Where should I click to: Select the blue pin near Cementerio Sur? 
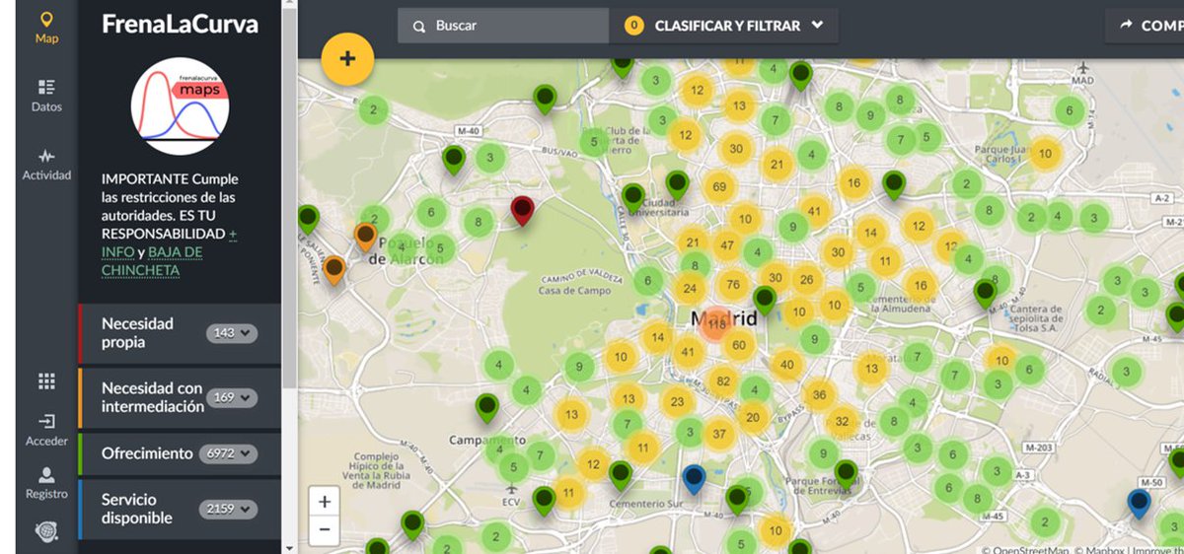694,479
